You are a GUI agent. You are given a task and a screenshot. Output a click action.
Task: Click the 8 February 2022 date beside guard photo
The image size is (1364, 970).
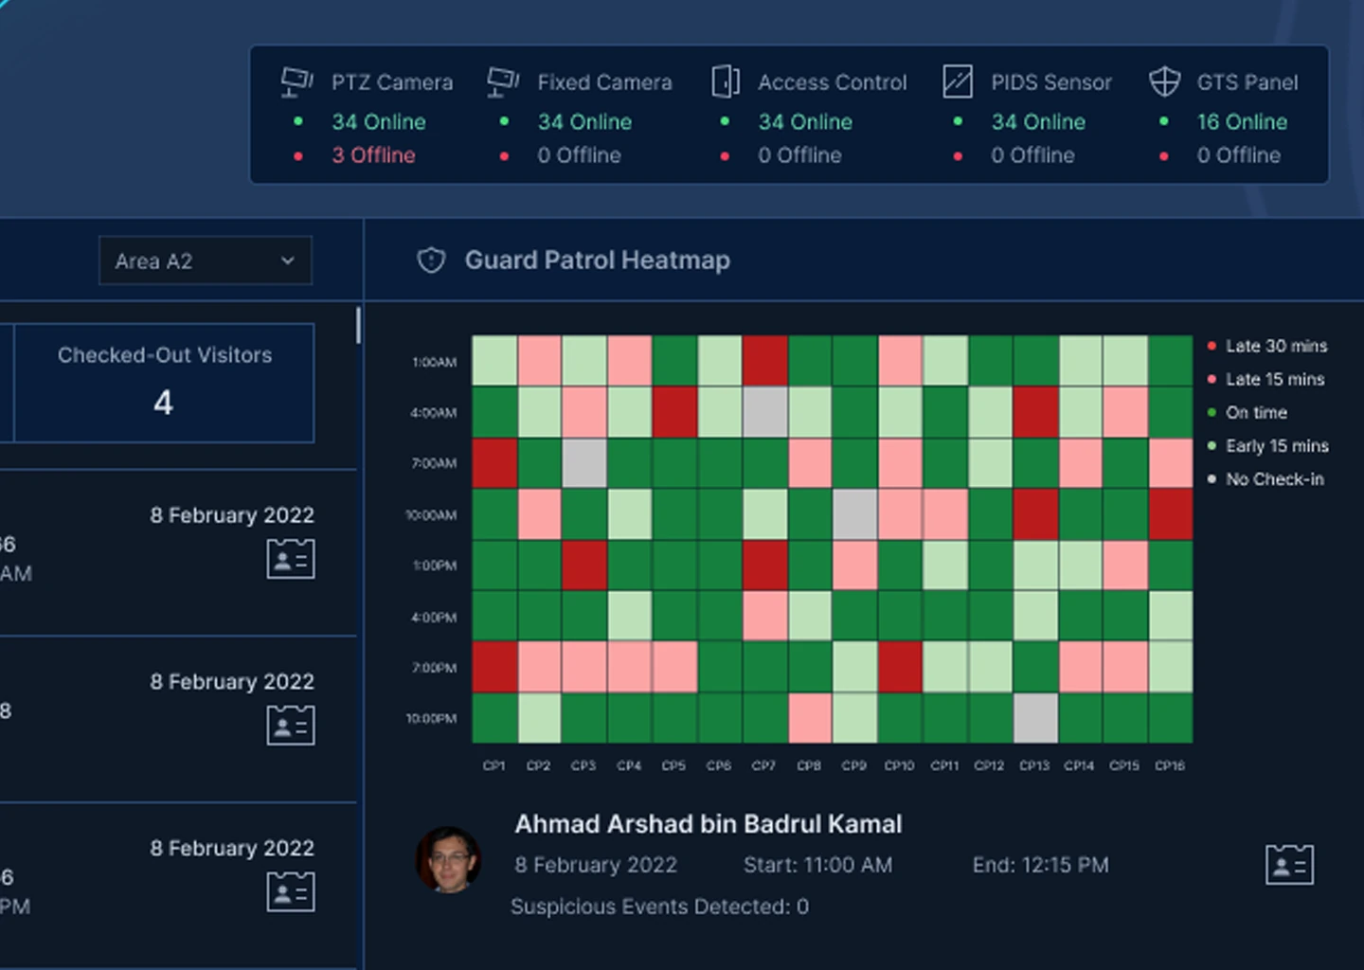(x=596, y=865)
